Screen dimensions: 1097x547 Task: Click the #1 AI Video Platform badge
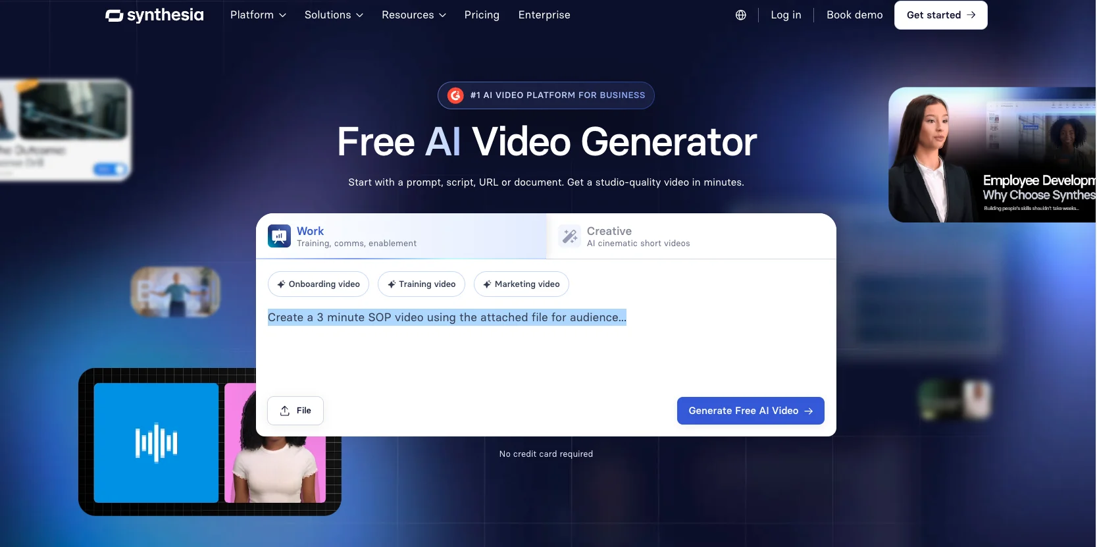point(546,95)
